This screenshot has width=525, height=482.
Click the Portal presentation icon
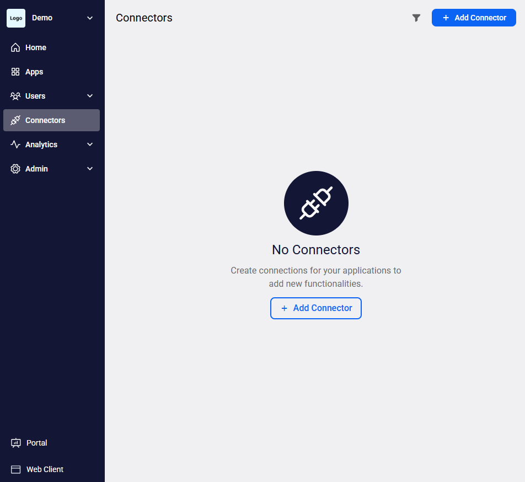[16, 443]
